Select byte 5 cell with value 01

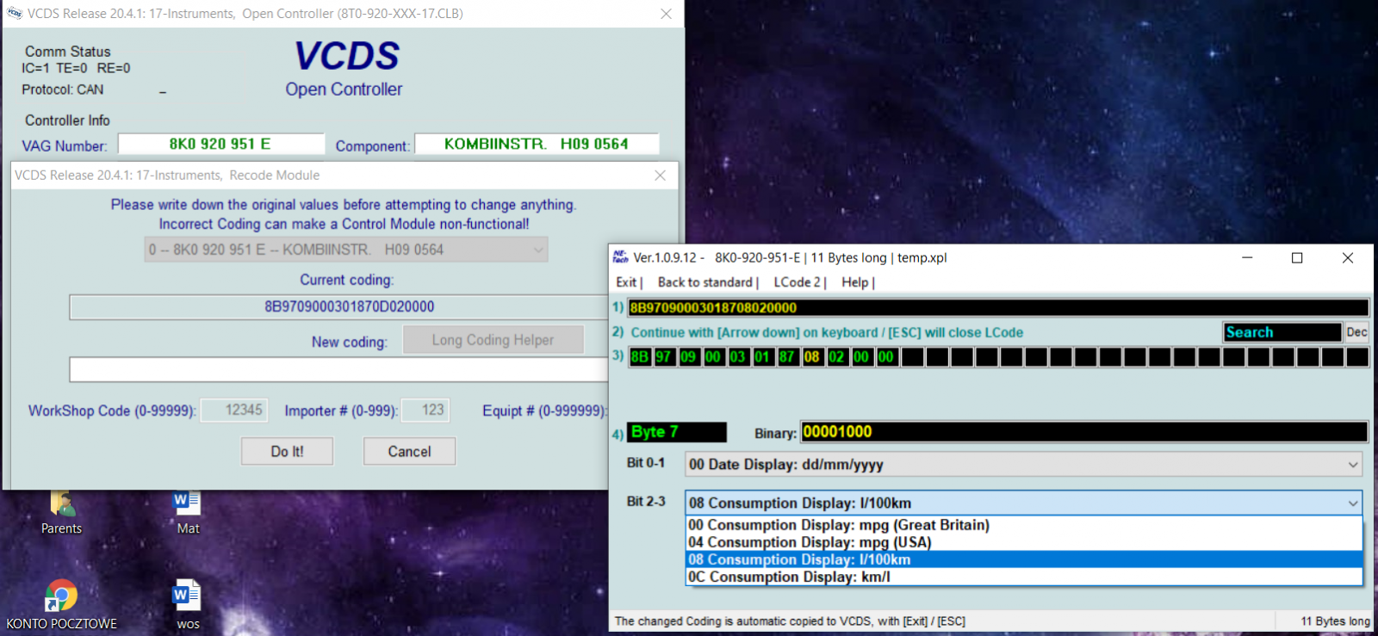point(762,356)
